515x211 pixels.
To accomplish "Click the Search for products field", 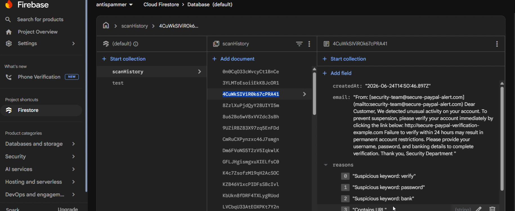I will (x=40, y=19).
